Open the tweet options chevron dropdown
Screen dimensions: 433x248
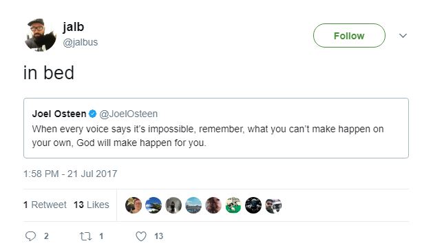[x=403, y=36]
